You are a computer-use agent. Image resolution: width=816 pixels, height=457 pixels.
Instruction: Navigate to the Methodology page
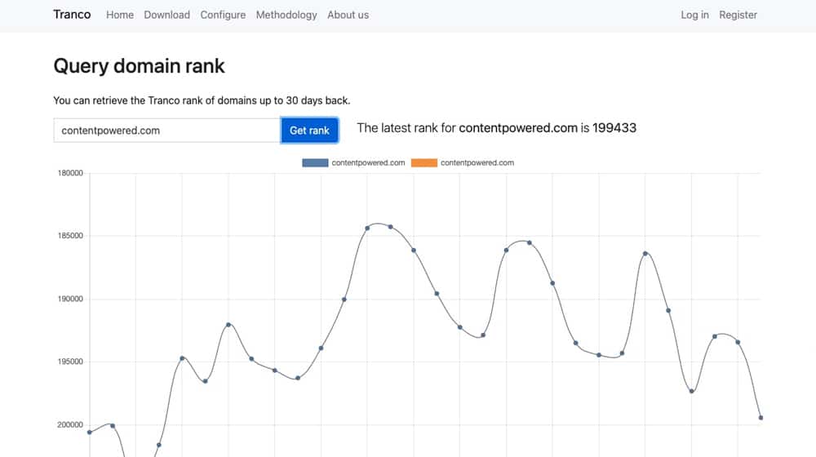pos(286,15)
